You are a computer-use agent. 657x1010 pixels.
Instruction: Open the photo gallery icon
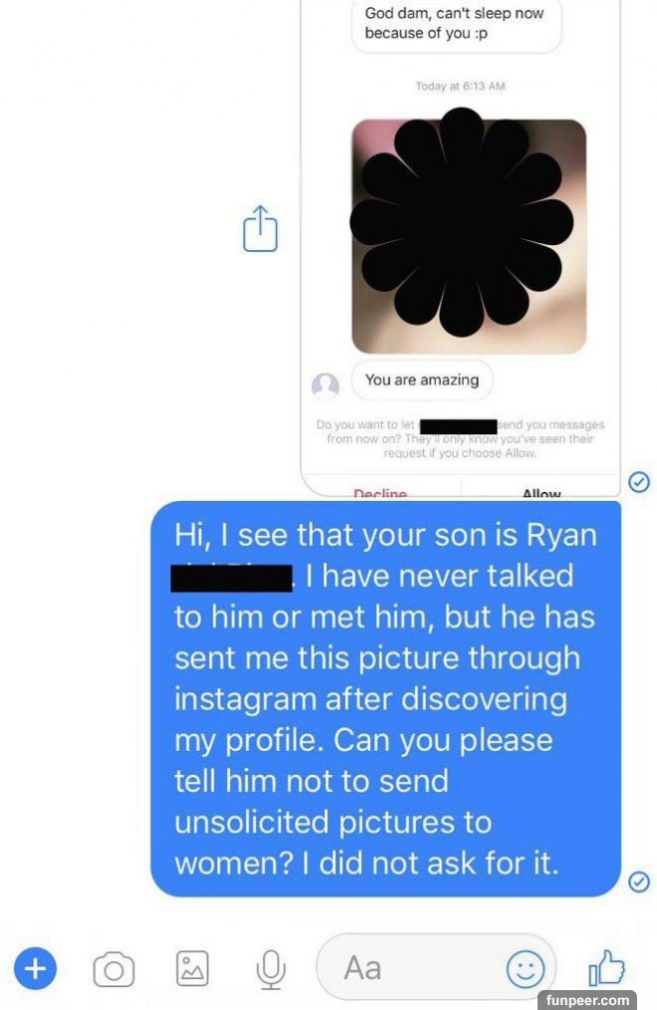[192, 968]
